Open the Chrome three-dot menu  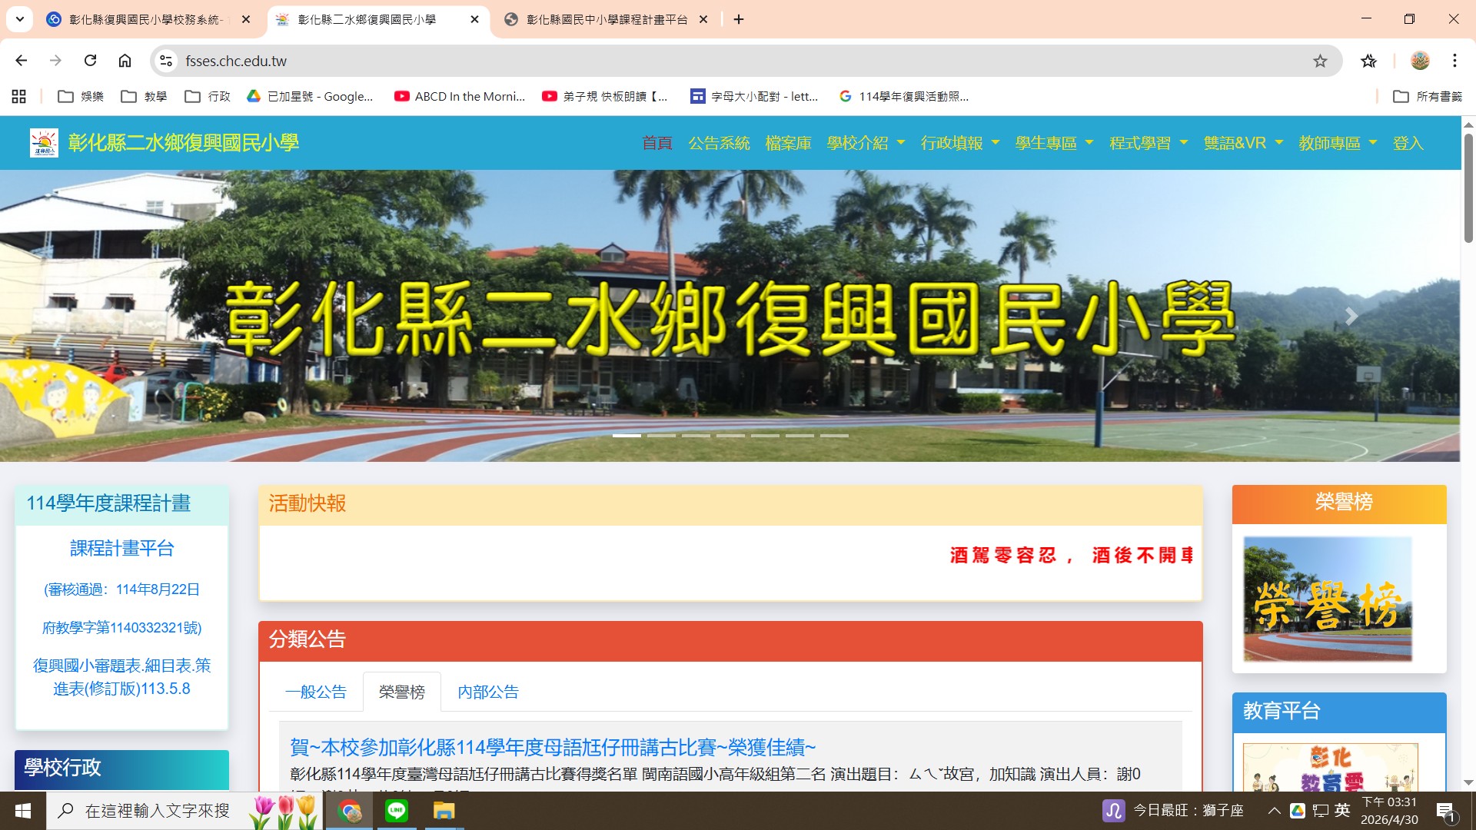click(1454, 61)
